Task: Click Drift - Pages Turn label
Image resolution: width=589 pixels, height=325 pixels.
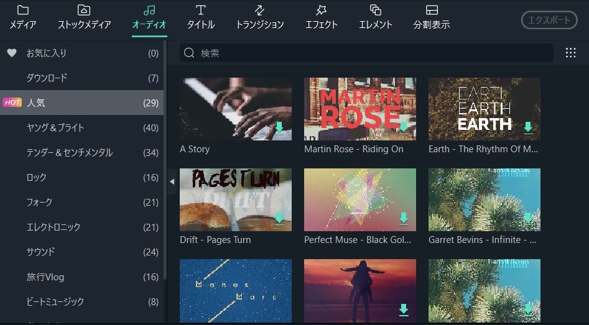Action: [215, 240]
